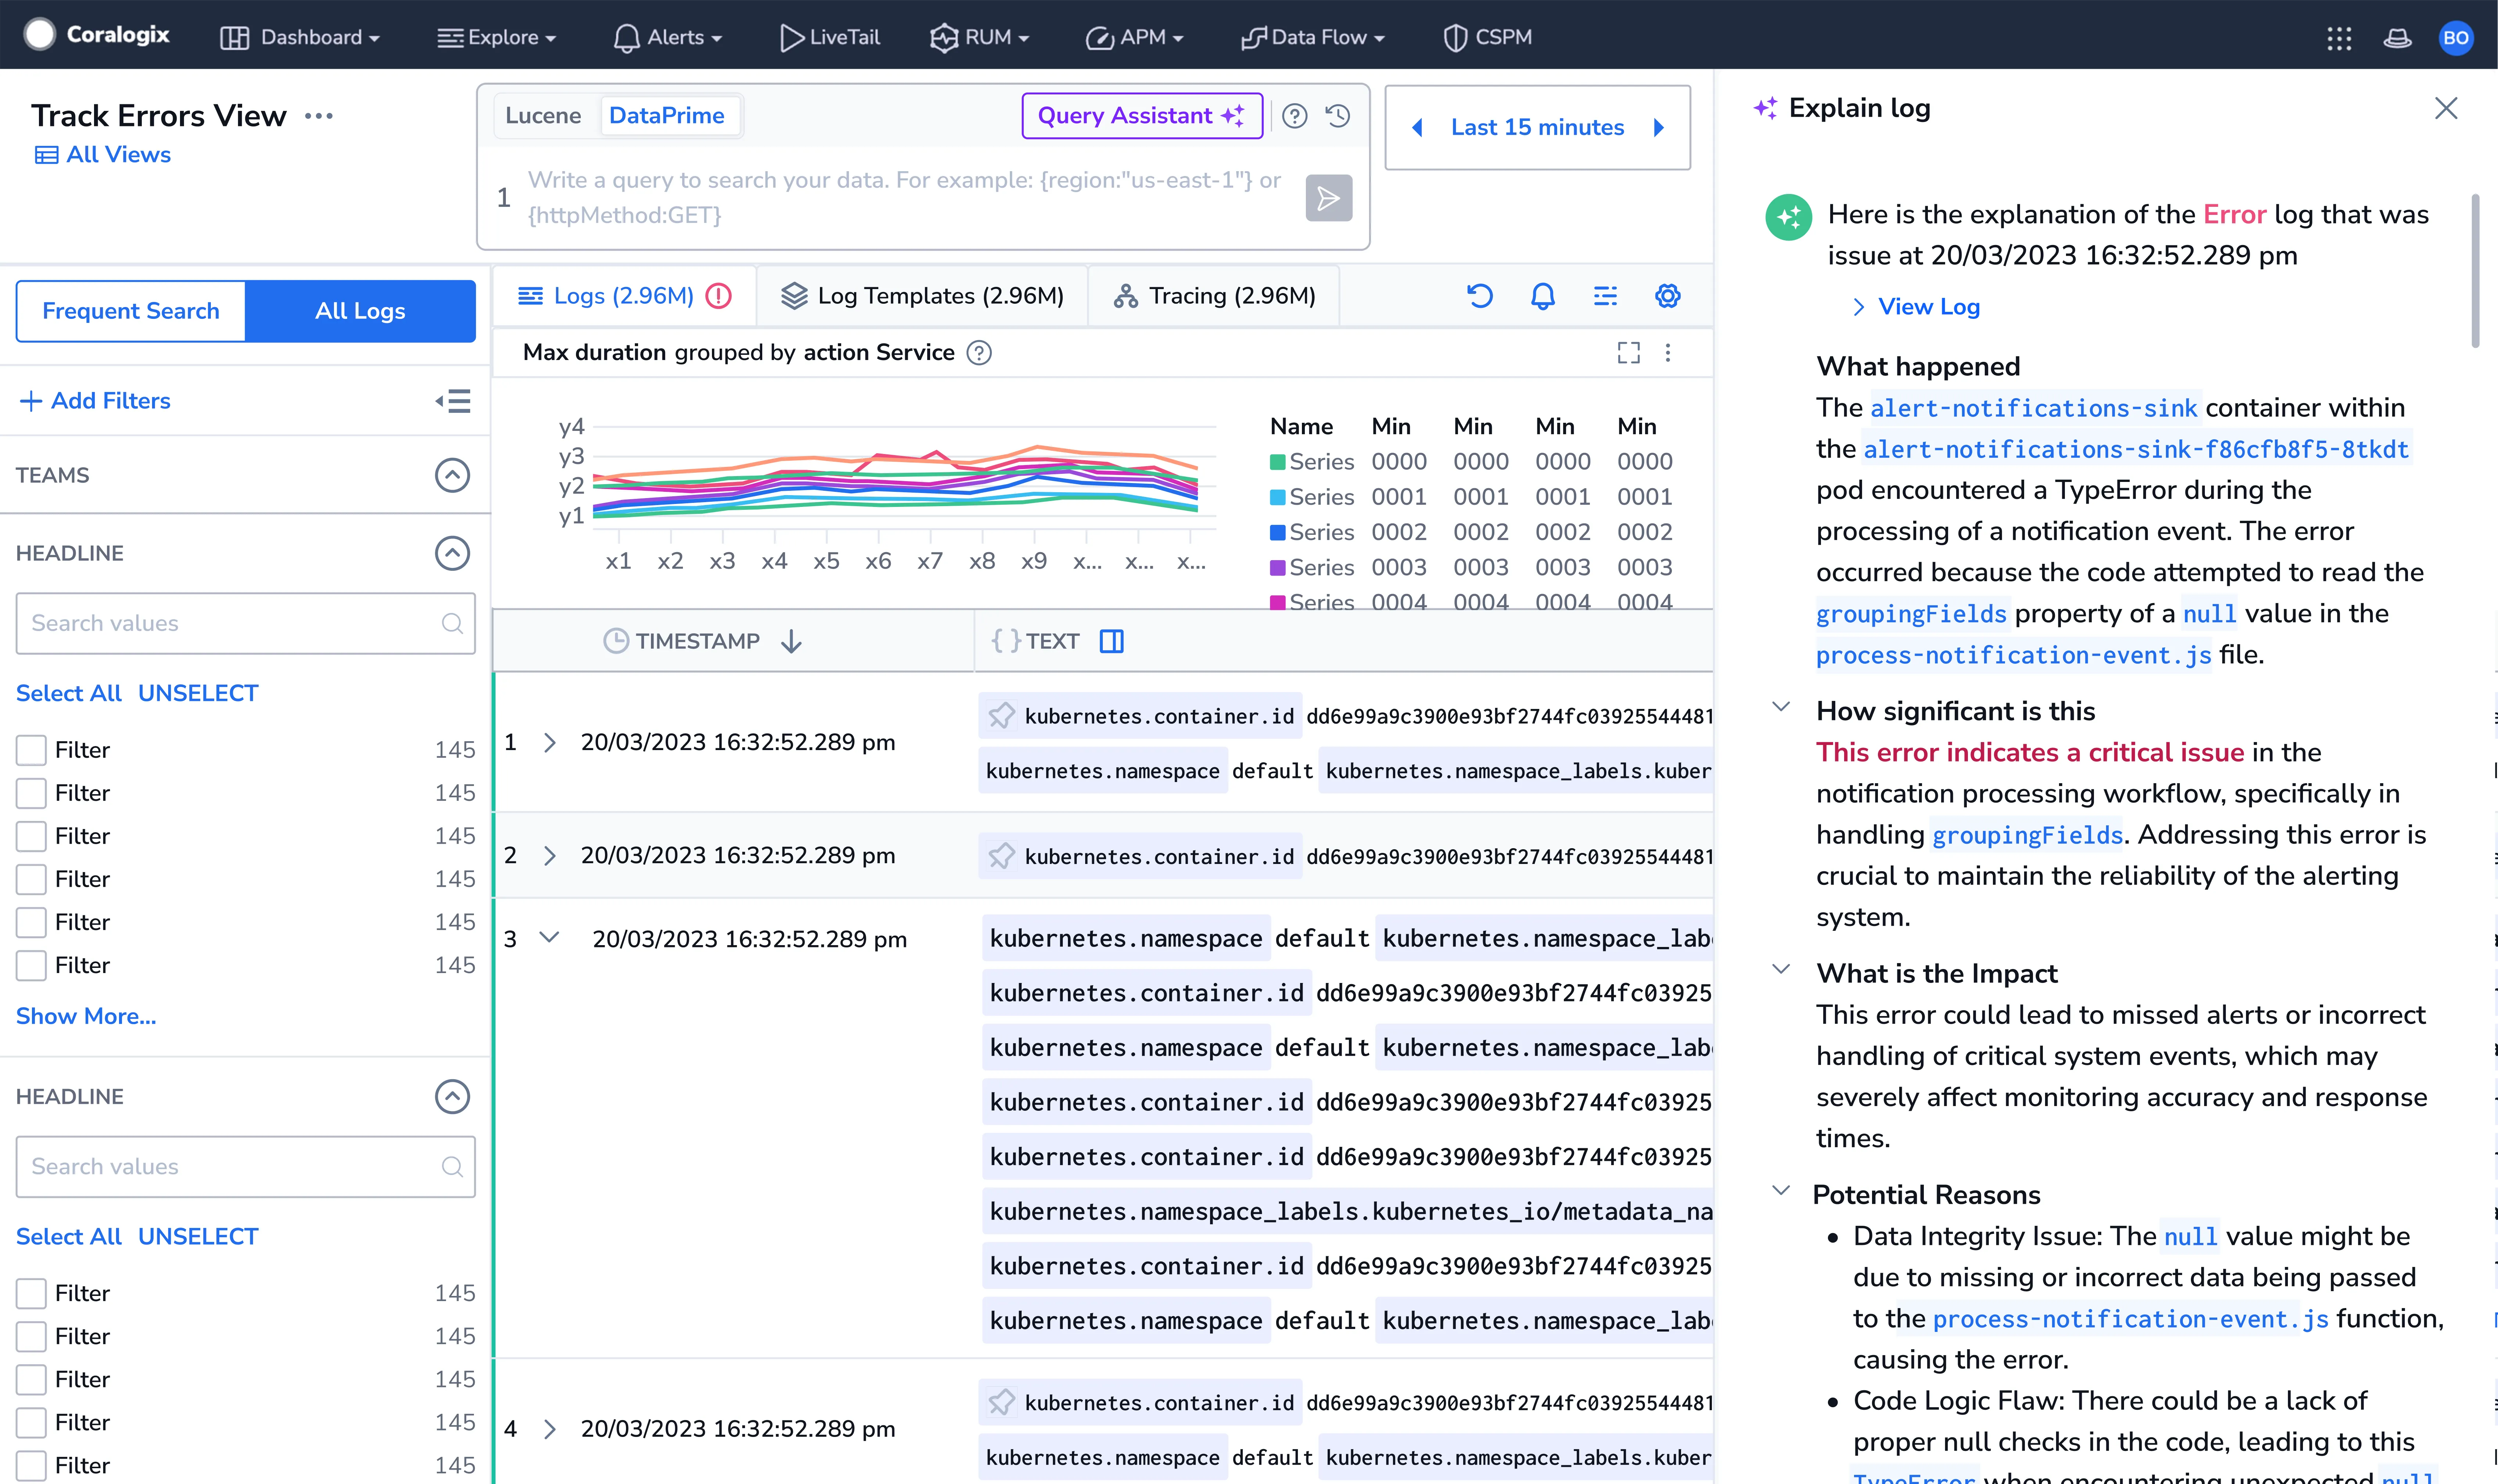Check the fourth Filter under first HEADLINE
The image size is (2498, 1484).
(31, 879)
